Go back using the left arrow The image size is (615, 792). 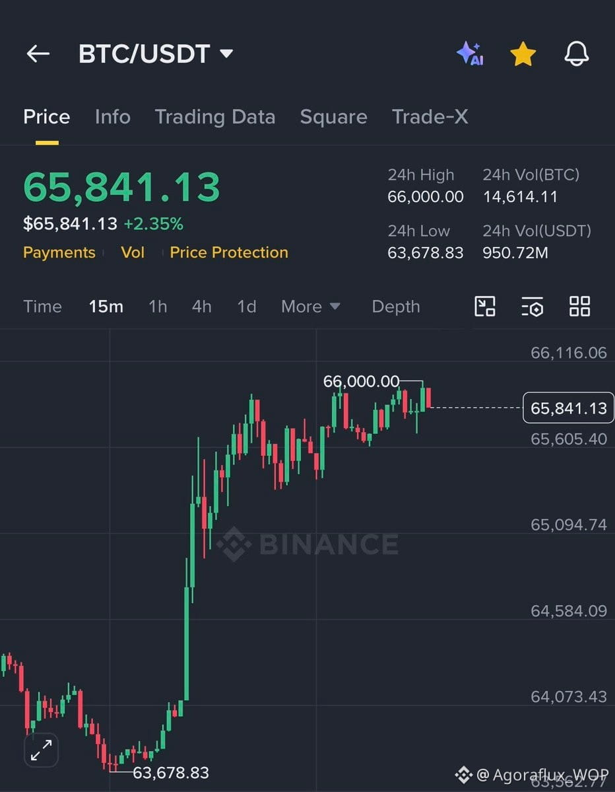click(x=38, y=54)
